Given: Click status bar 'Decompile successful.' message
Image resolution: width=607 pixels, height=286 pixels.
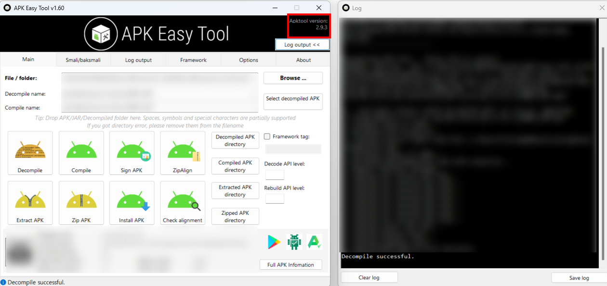Looking at the screenshot, I should (36, 282).
